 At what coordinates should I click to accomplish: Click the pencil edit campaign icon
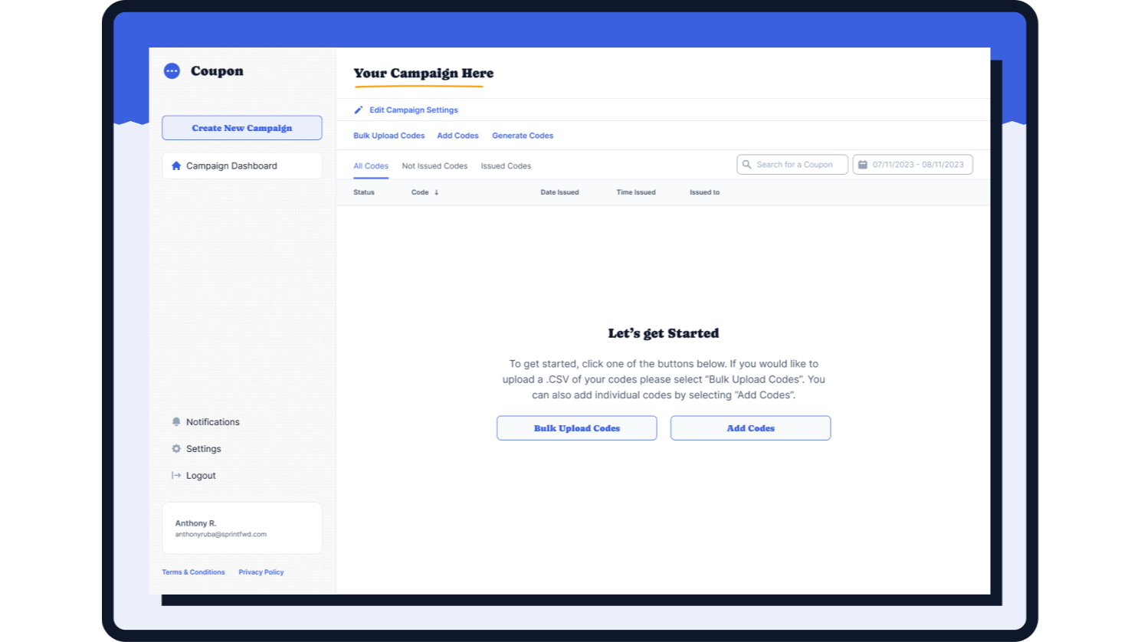358,110
